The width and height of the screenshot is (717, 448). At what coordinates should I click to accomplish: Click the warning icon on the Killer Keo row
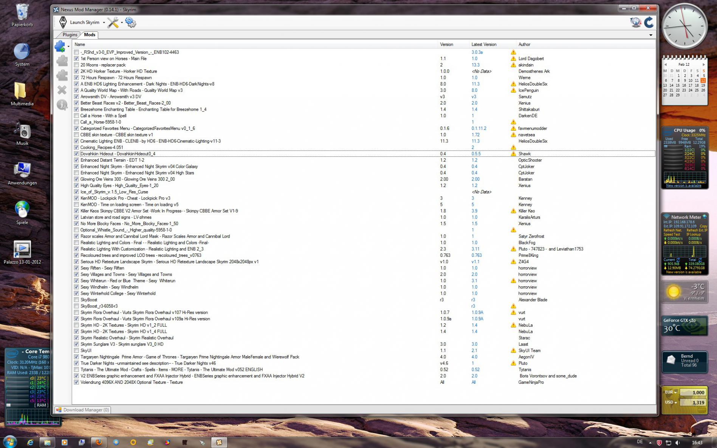pyautogui.click(x=513, y=211)
